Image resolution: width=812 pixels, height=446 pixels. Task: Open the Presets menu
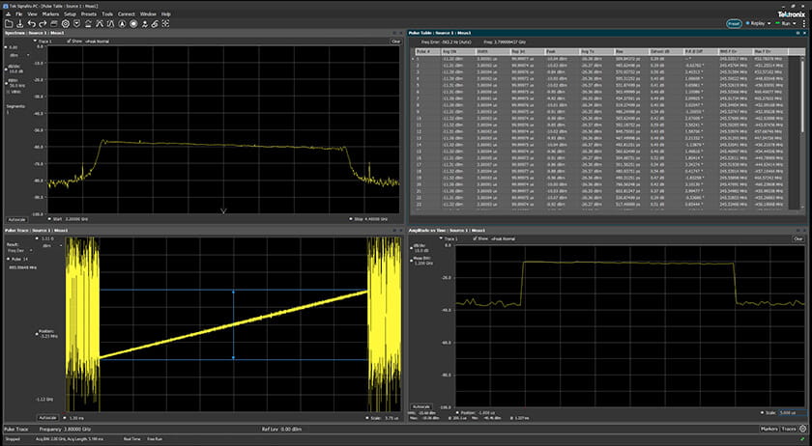88,14
